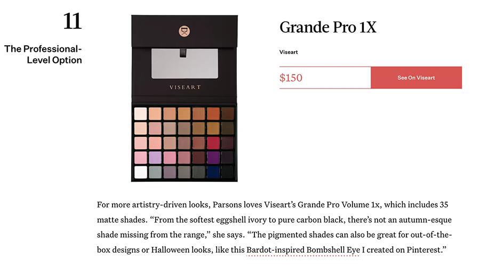Click the Viseart brand name below the title
Image resolution: width=480 pixels, height=266 pixels.
(289, 52)
